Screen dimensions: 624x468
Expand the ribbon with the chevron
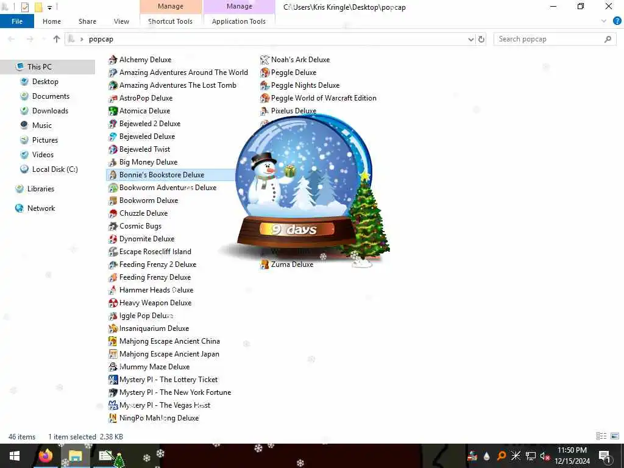[x=604, y=21]
